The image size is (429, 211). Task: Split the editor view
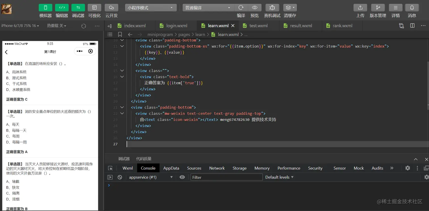[x=413, y=26]
